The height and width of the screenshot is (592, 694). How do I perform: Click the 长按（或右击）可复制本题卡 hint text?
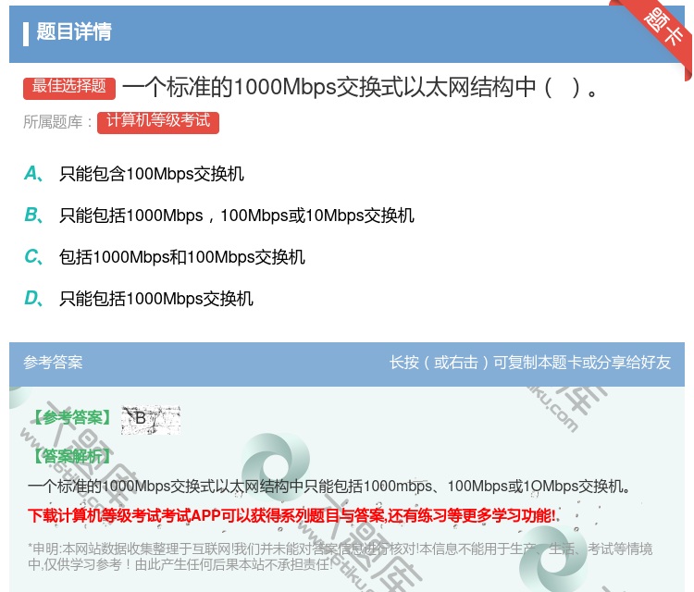530,363
